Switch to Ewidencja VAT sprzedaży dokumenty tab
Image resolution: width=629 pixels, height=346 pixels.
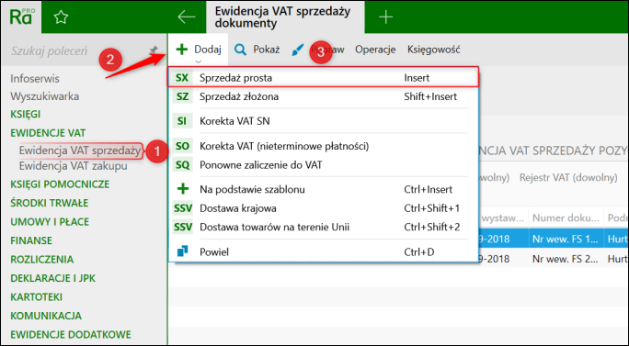tap(285, 17)
